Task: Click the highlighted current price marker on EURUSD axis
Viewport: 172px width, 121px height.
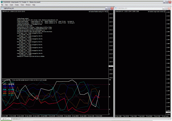Action: point(168,112)
